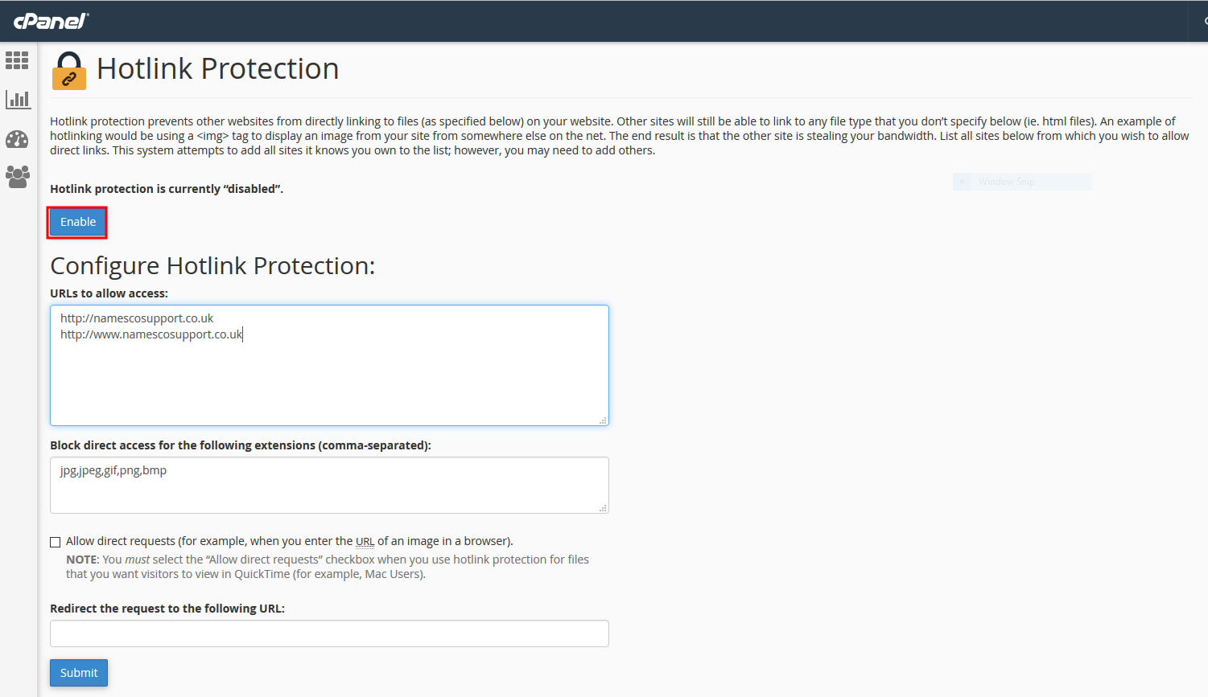Image resolution: width=1208 pixels, height=697 pixels.
Task: Click the Enable hotlink protection button
Action: point(77,223)
